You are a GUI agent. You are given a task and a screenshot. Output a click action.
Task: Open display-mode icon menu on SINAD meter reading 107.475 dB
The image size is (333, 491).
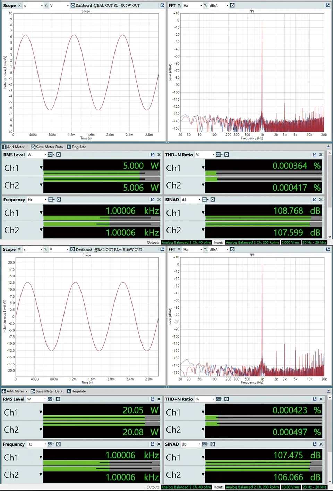pyautogui.click(x=205, y=444)
